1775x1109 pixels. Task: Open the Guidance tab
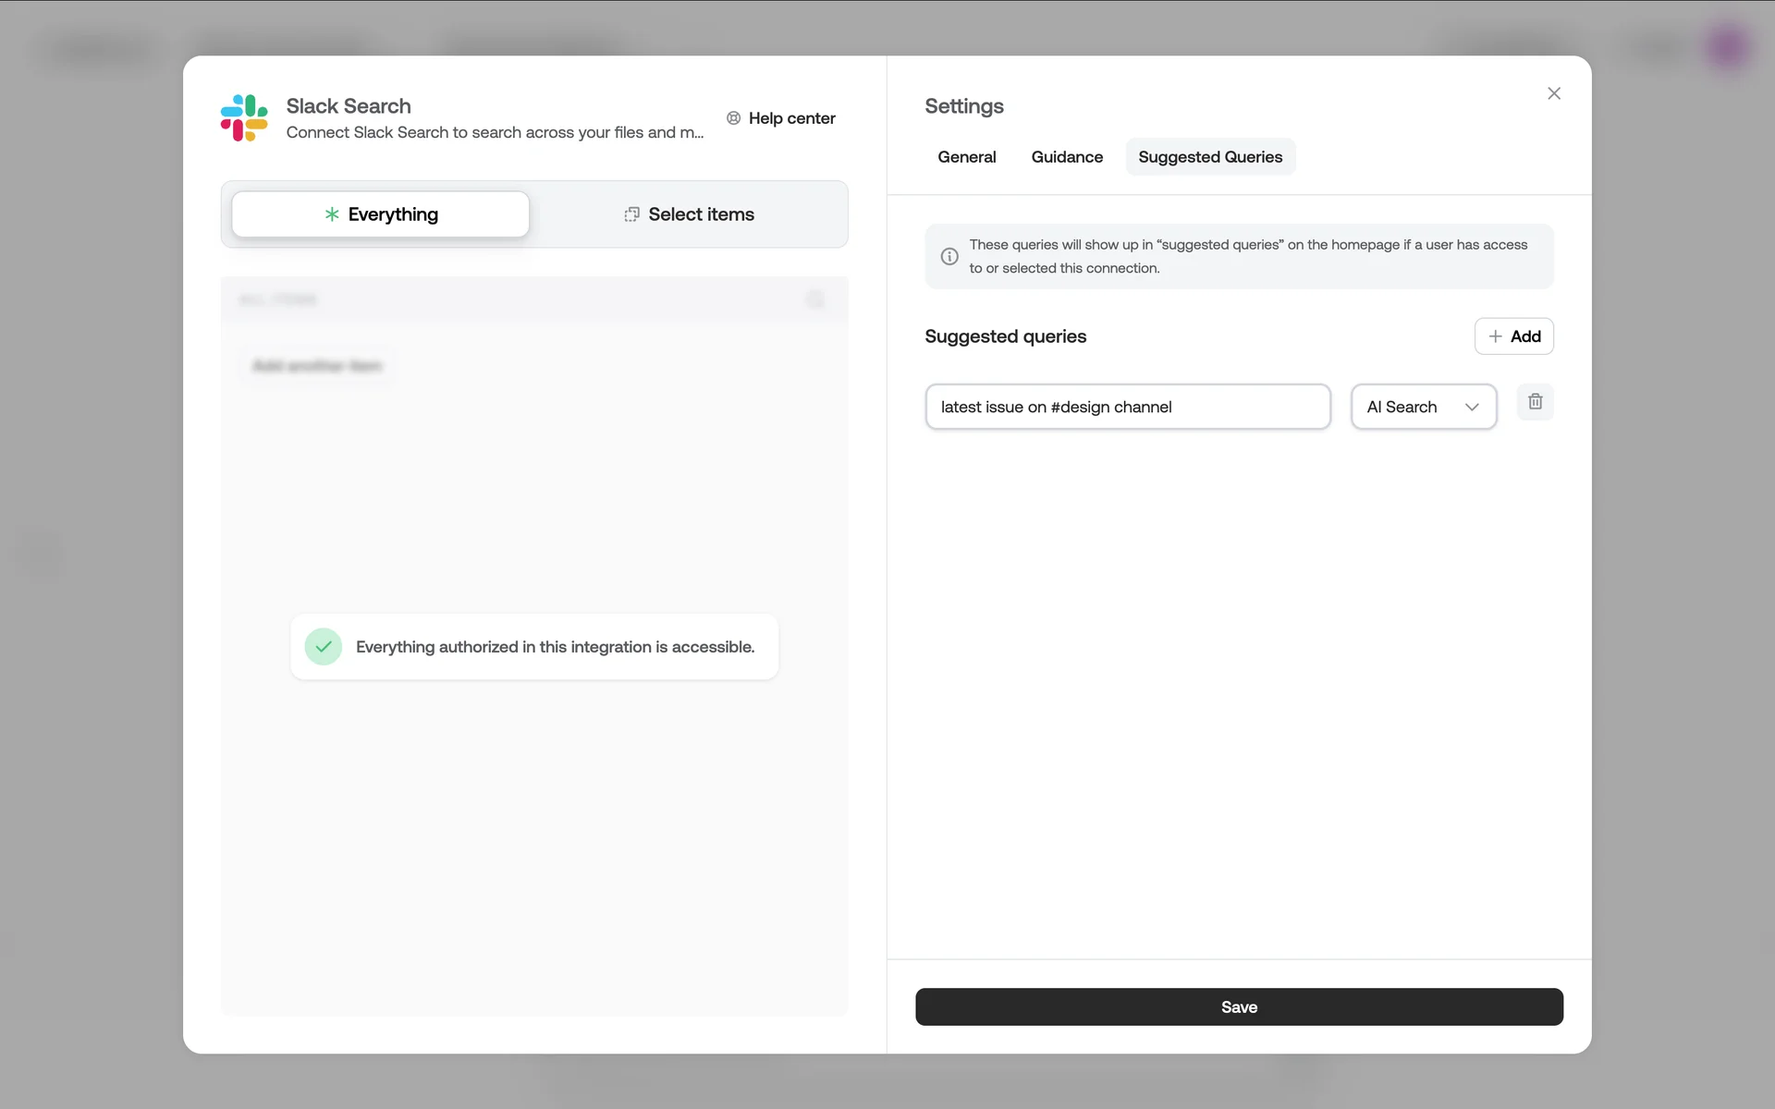pyautogui.click(x=1067, y=157)
